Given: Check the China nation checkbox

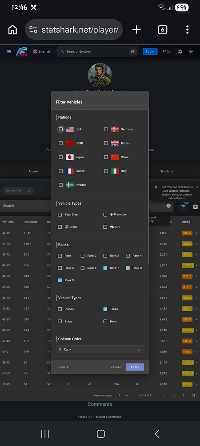Looking at the screenshot, I should click(106, 157).
